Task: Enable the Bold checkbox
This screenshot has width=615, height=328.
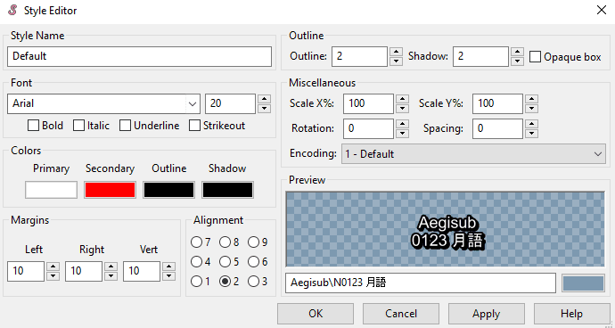Action: [33, 126]
